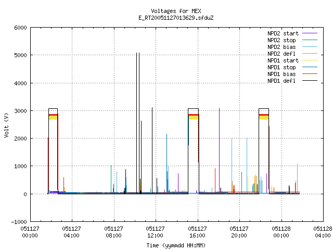Click the 051128 00:00 x-axis label
333x250 pixels.
pos(281,232)
